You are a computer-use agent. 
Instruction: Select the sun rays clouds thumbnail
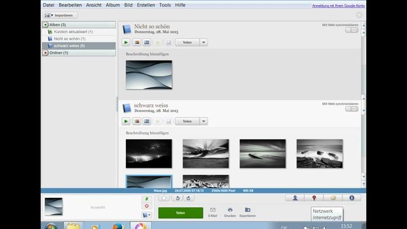coord(206,154)
